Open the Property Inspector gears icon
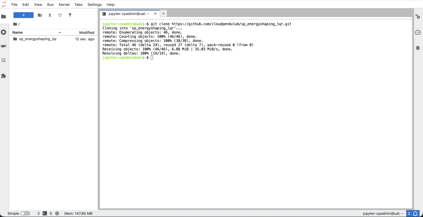 [417, 17]
